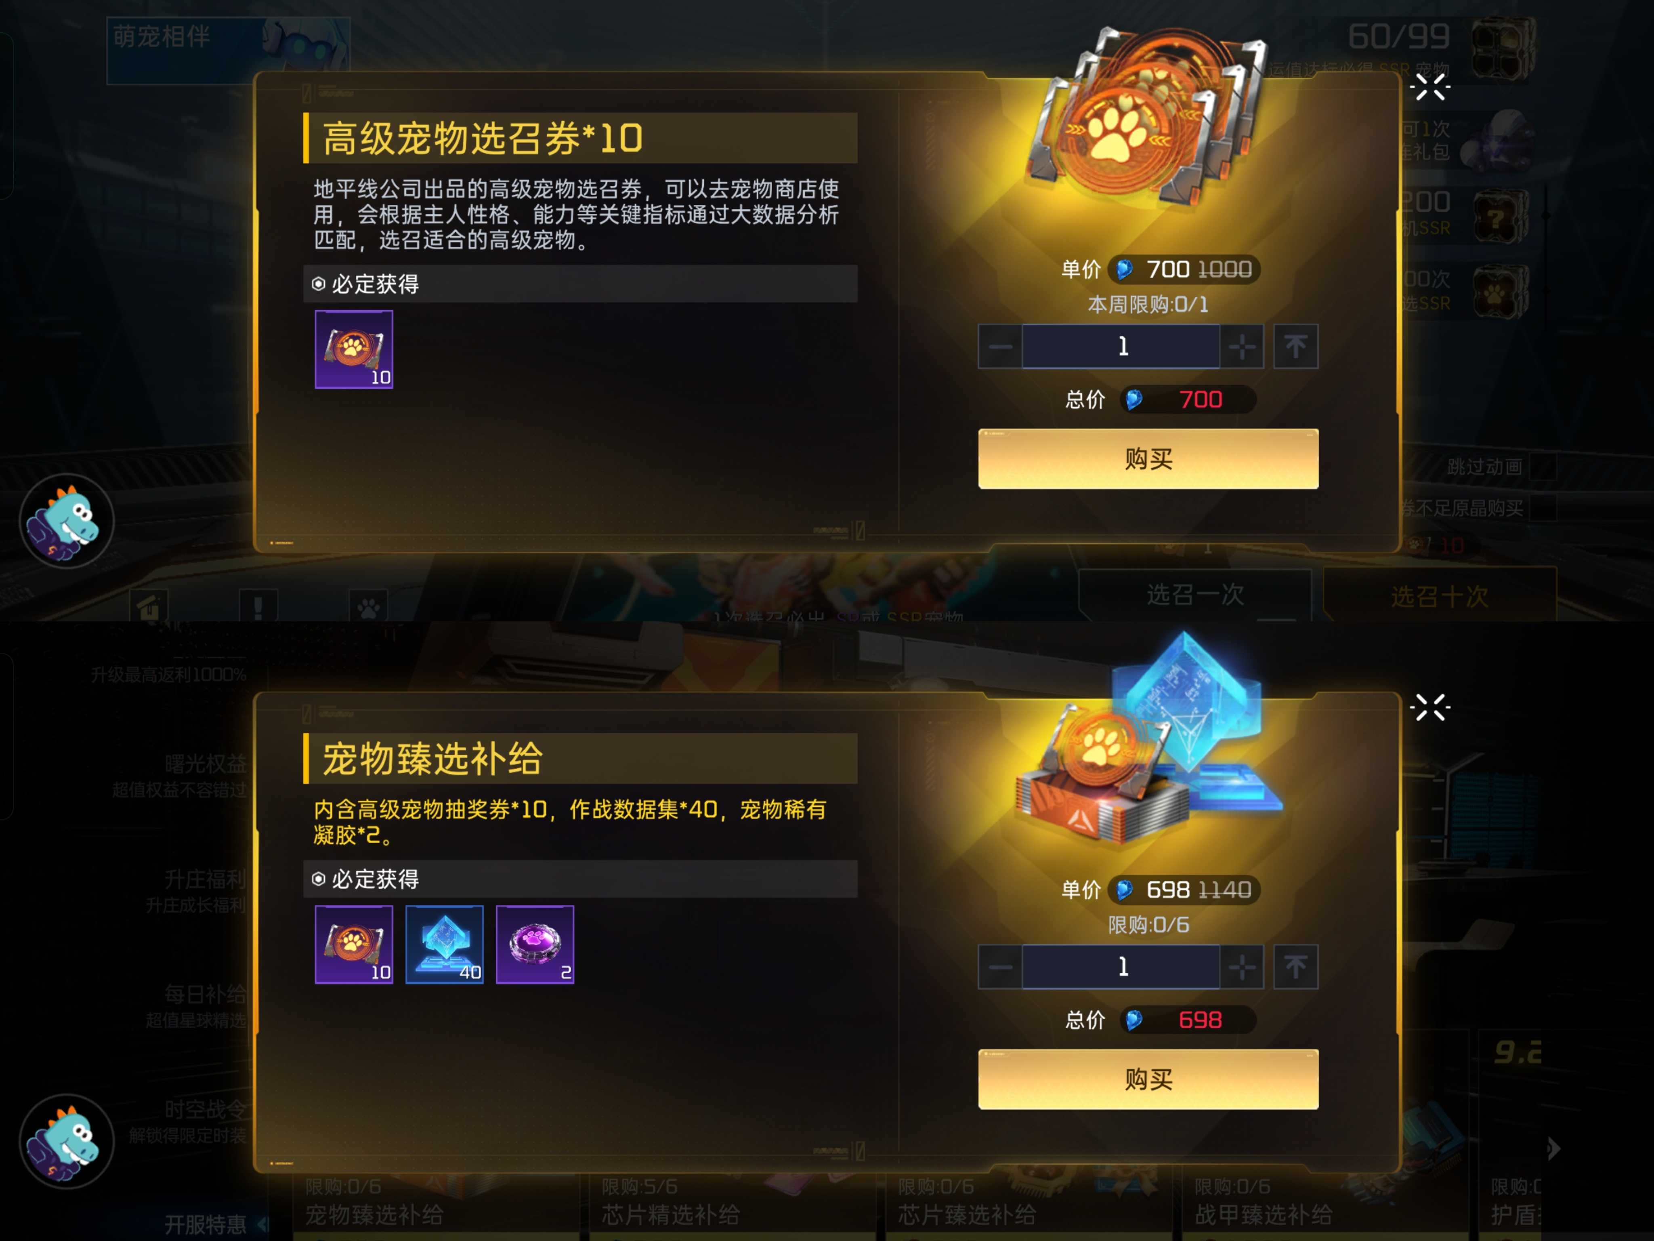Decrease quantity in the 选召券 dialog
The width and height of the screenshot is (1654, 1241).
click(1000, 346)
